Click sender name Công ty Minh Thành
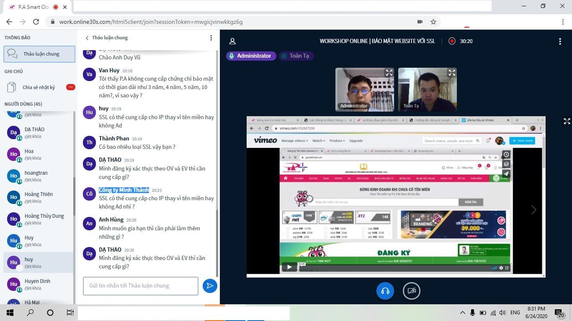The image size is (572, 321). [124, 190]
